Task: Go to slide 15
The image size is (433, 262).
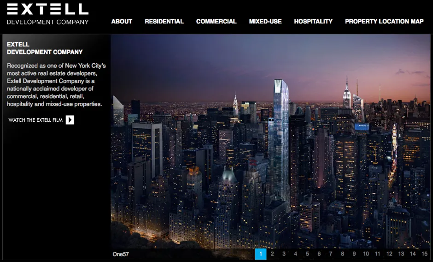Action: [x=425, y=254]
